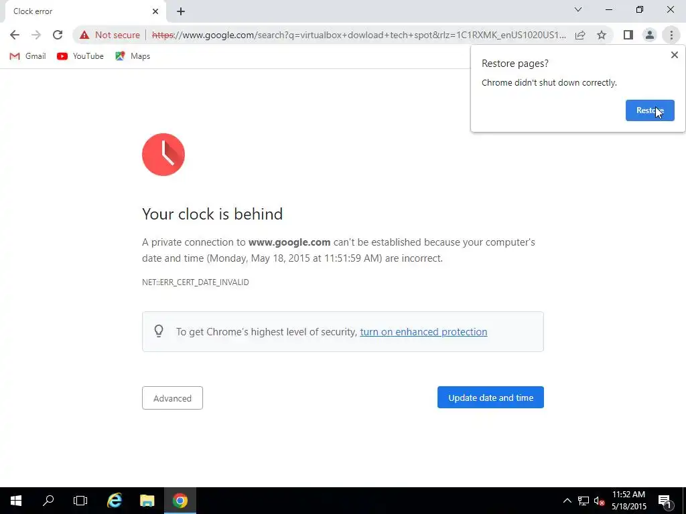Open the side panel icon
The width and height of the screenshot is (686, 514).
click(628, 35)
